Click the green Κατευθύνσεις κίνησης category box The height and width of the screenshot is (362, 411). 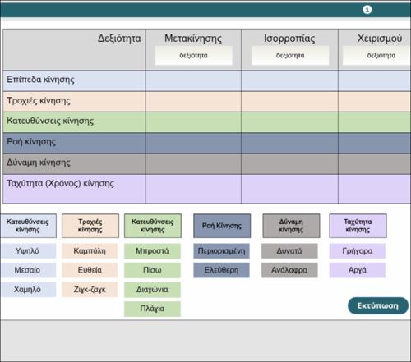tap(153, 226)
